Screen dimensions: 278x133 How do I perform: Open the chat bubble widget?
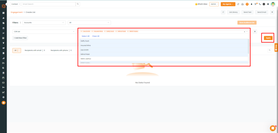tap(272, 128)
